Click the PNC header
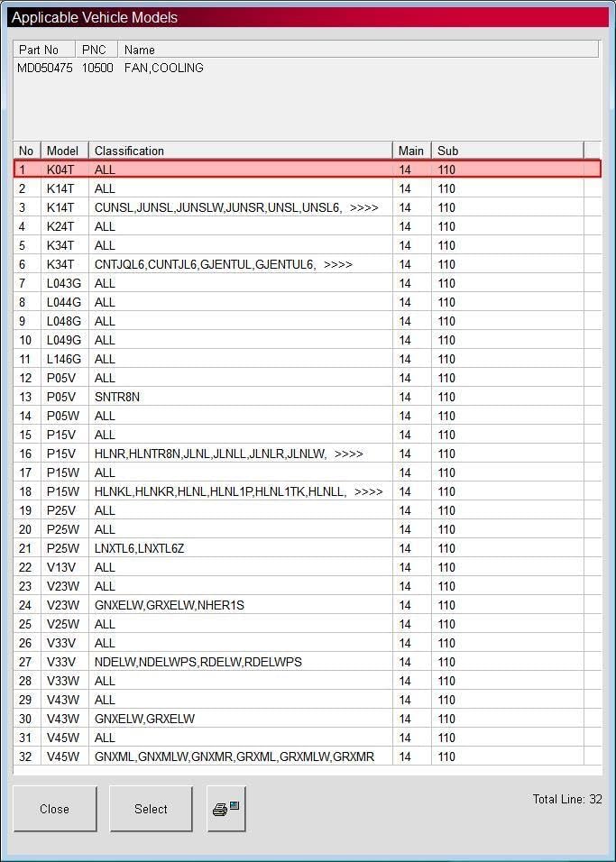This screenshot has width=616, height=862. click(97, 50)
